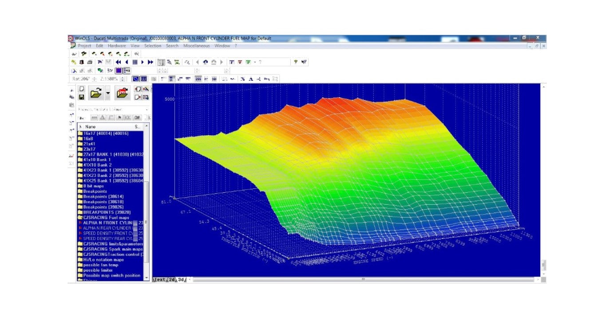The height and width of the screenshot is (316, 606).
Task: Click the green floppy disk save icon
Action: 81,97
